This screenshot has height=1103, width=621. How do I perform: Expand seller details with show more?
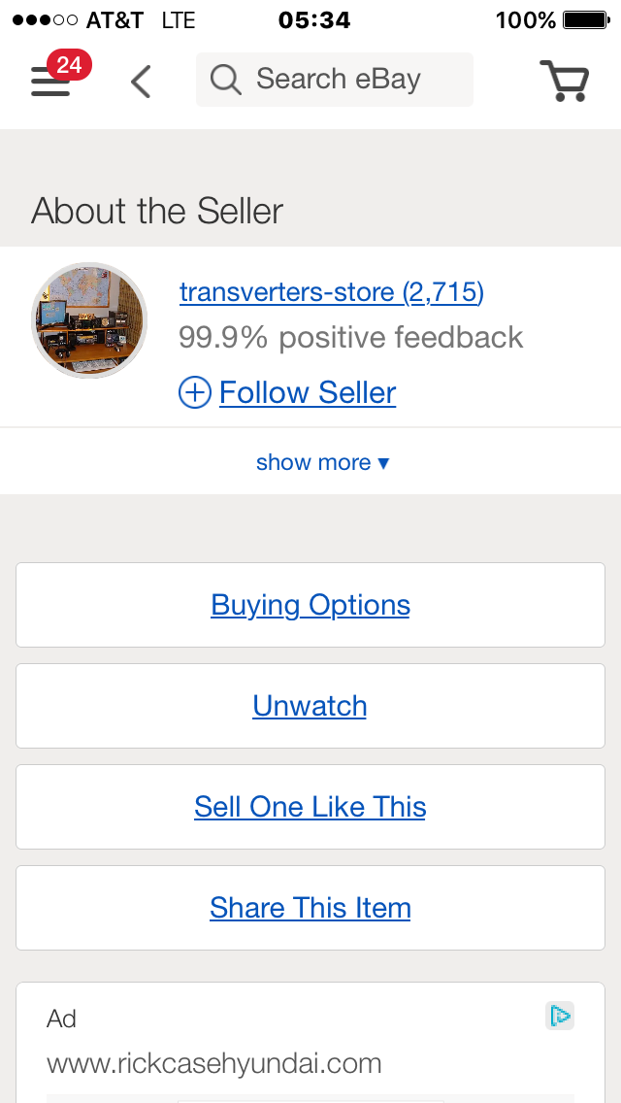coord(322,462)
